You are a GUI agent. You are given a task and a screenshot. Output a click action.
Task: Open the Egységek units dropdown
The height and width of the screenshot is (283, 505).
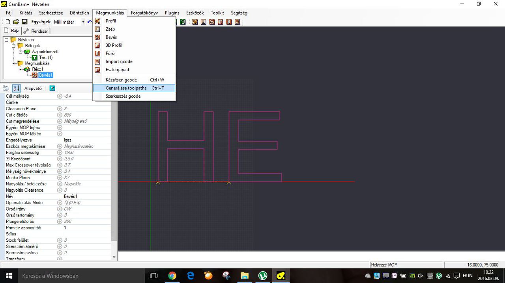pos(83,22)
